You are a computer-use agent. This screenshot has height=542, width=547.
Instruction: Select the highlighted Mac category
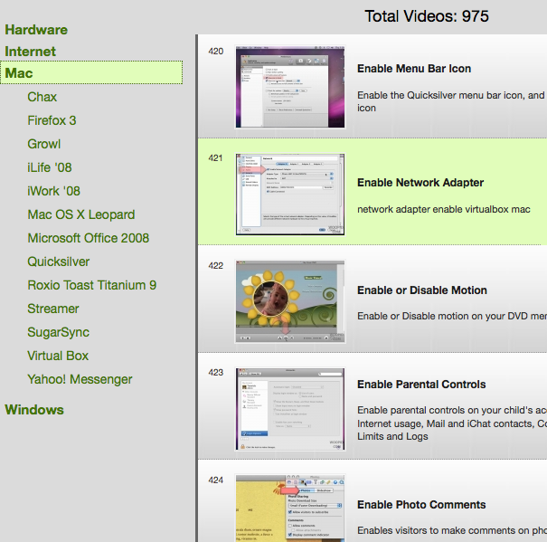pyautogui.click(x=91, y=72)
